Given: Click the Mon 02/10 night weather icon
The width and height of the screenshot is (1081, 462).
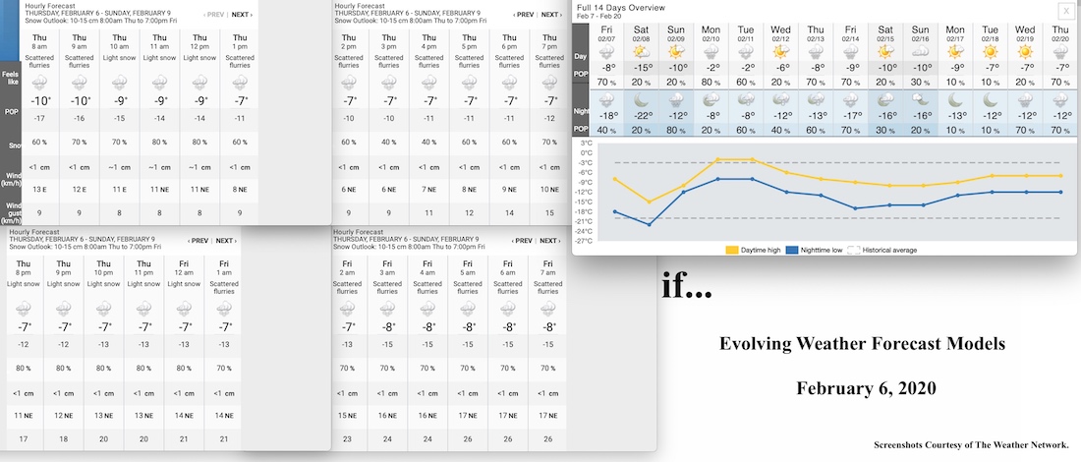Looking at the screenshot, I should pos(711,100).
